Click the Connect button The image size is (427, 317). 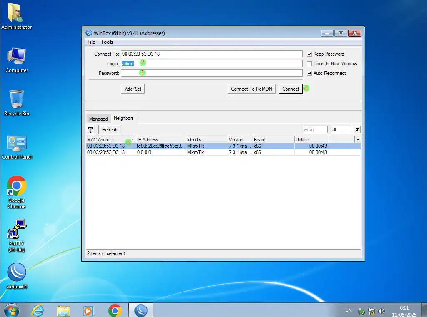point(291,89)
